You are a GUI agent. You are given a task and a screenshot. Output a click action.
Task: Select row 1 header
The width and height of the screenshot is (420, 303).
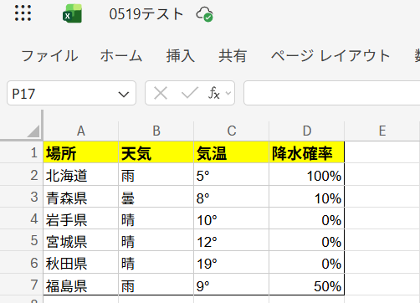(x=22, y=152)
